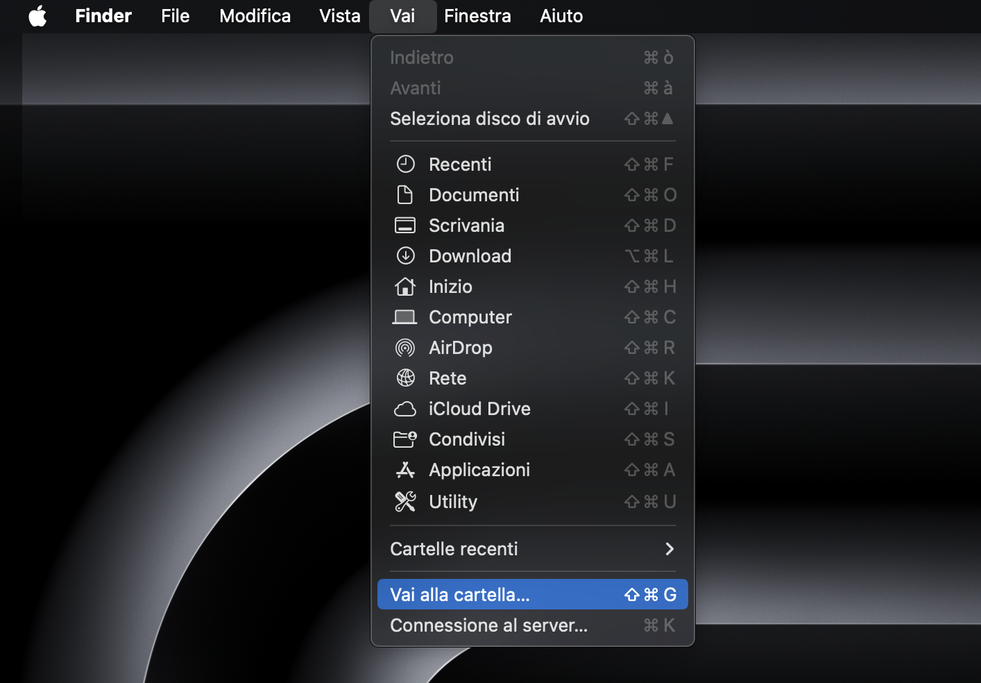
Task: Click the Scrivania desktop icon
Action: click(406, 225)
